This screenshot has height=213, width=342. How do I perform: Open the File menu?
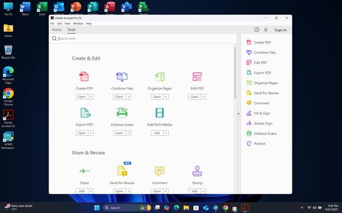click(52, 23)
